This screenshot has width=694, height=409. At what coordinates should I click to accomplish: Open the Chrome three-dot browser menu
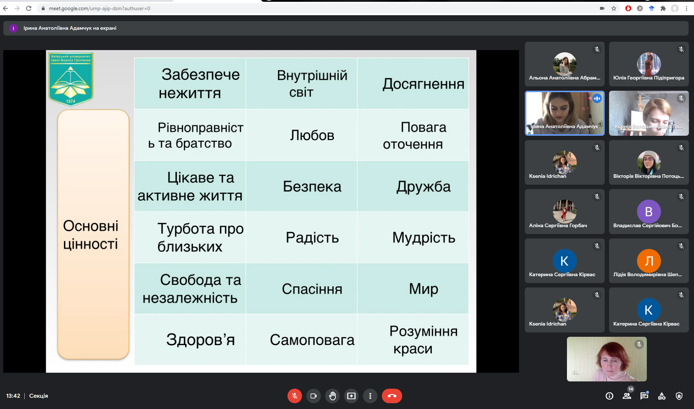click(x=686, y=8)
